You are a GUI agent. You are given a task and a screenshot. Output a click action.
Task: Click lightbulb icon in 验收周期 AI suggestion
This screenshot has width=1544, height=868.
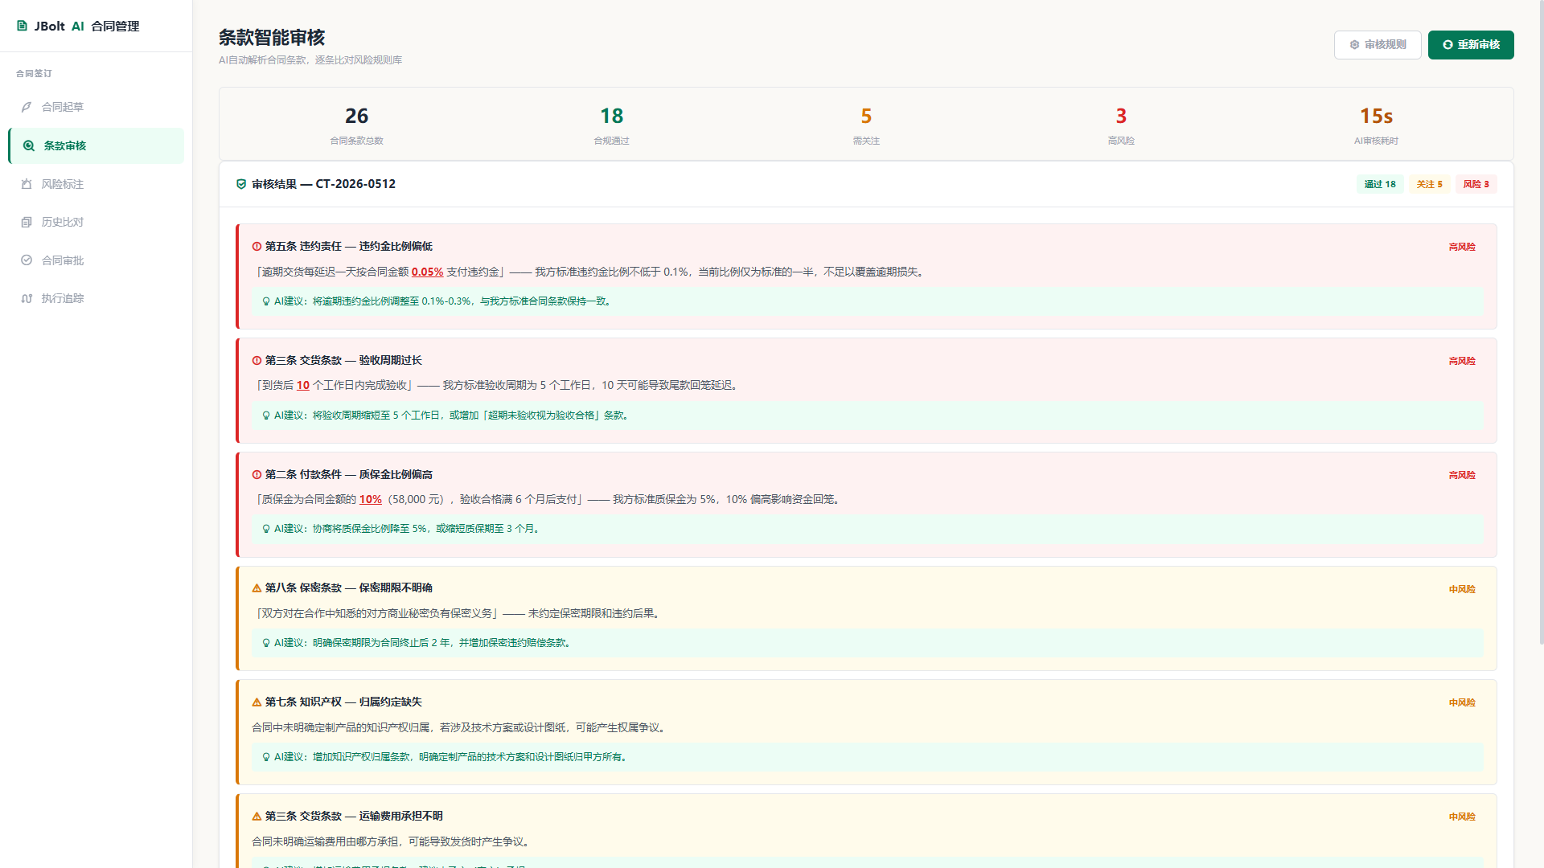tap(266, 416)
